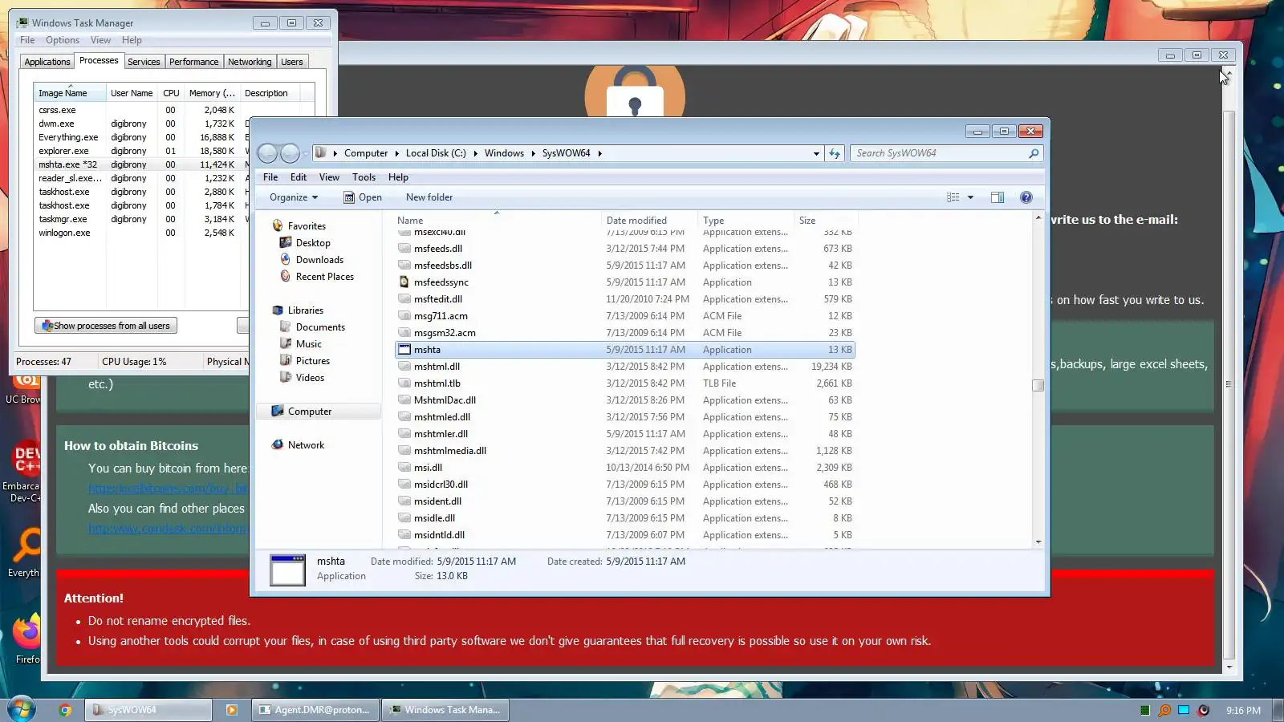Launch Google Chrome from the taskbar

click(65, 710)
